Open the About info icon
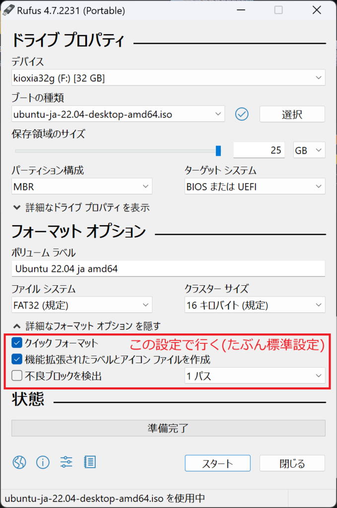Image resolution: width=337 pixels, height=508 pixels. pyautogui.click(x=43, y=463)
